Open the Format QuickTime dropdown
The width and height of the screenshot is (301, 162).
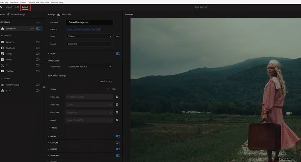coord(89,44)
